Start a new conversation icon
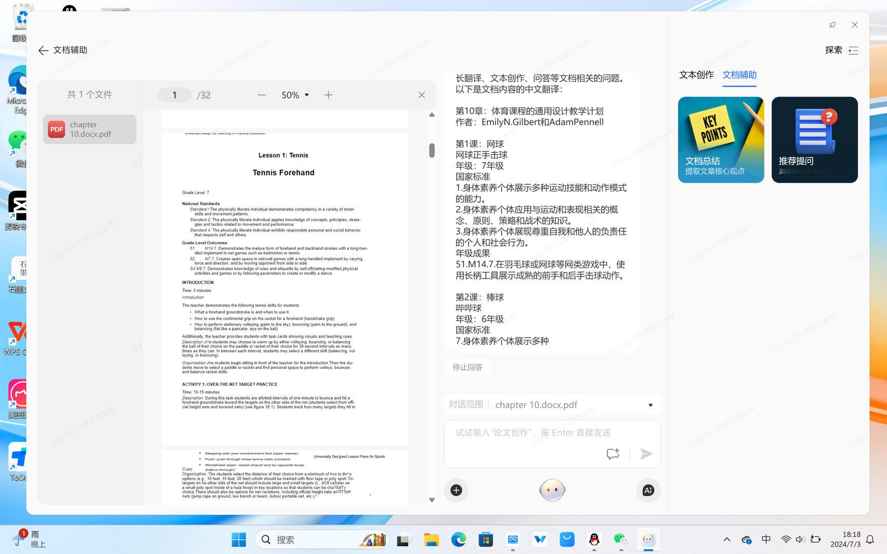The height and width of the screenshot is (554, 887). (613, 453)
